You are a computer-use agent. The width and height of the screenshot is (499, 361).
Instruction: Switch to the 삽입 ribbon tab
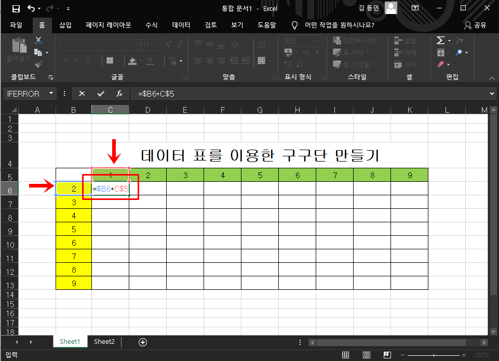point(65,25)
